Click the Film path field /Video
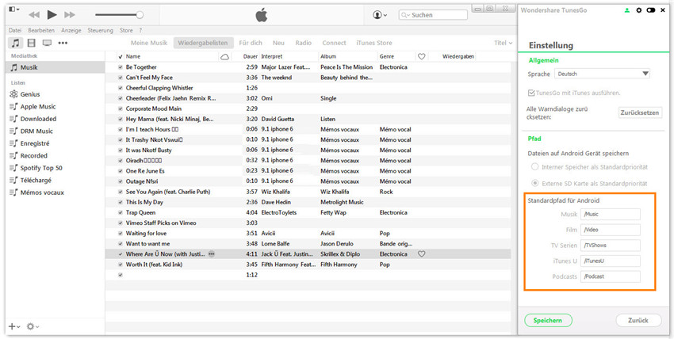This screenshot has height=339, width=674. coord(611,230)
